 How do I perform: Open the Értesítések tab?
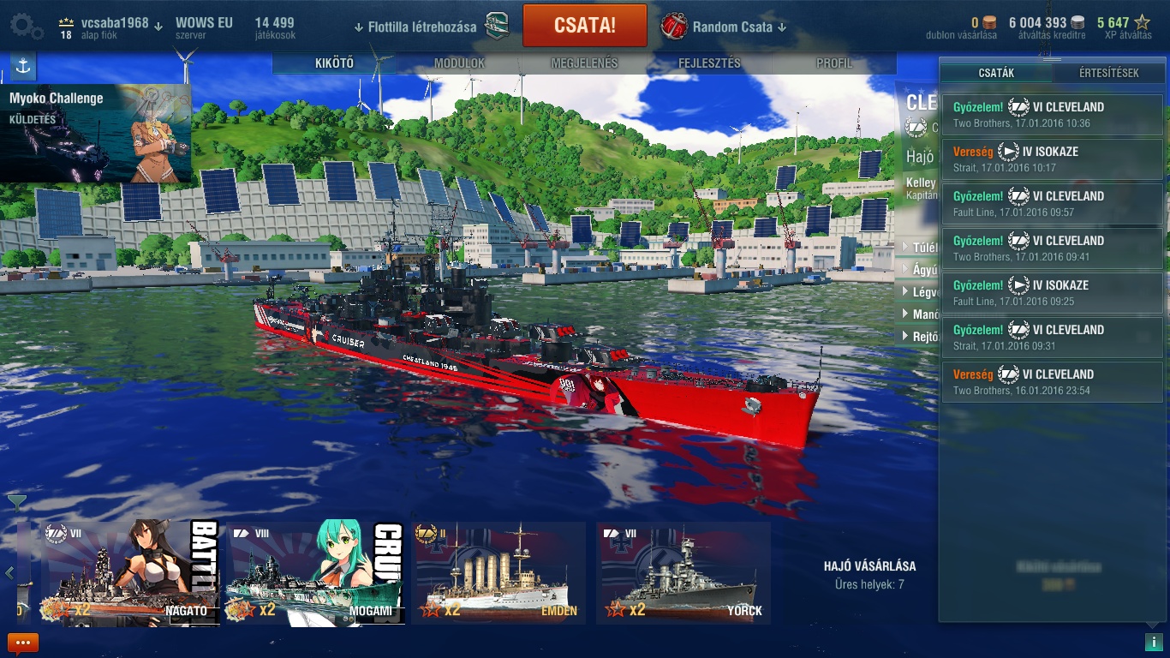tap(1108, 74)
